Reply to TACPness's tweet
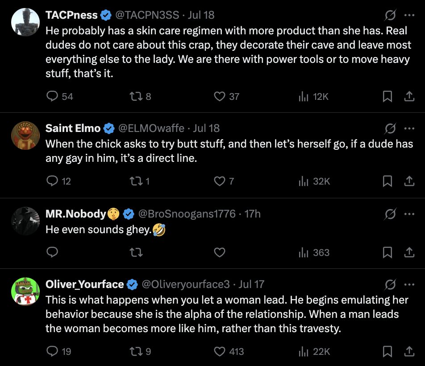The height and width of the screenshot is (366, 425). point(53,96)
